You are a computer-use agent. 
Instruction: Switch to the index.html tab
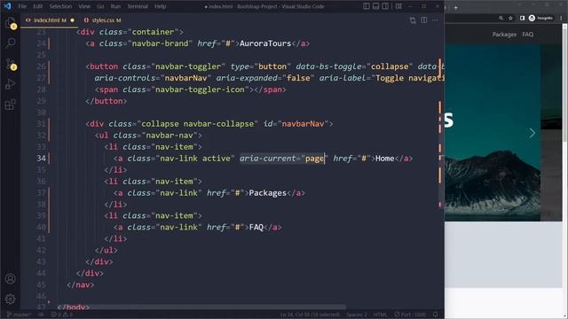[50, 20]
